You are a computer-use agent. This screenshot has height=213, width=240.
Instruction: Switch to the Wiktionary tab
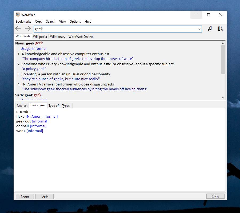point(58,37)
